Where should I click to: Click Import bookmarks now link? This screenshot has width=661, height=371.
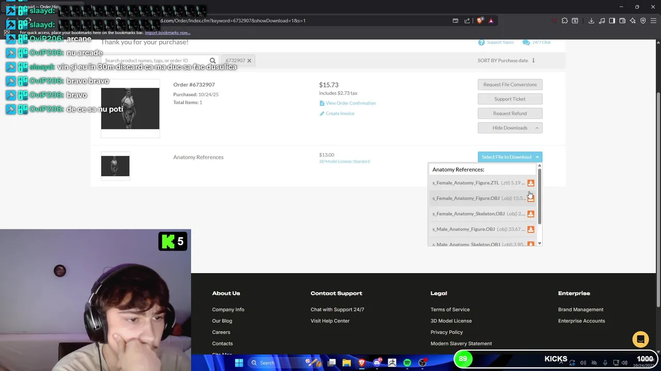[167, 32]
